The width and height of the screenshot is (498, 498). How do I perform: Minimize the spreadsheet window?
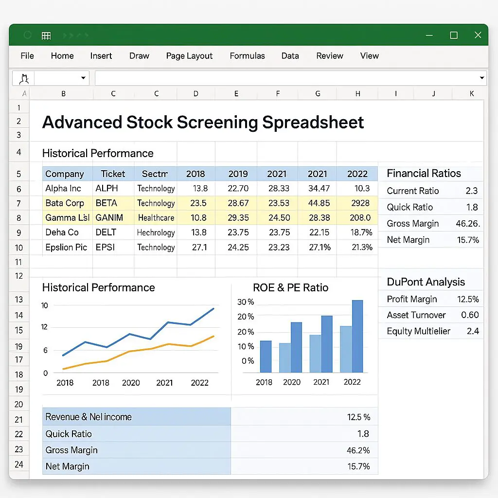[x=429, y=36]
